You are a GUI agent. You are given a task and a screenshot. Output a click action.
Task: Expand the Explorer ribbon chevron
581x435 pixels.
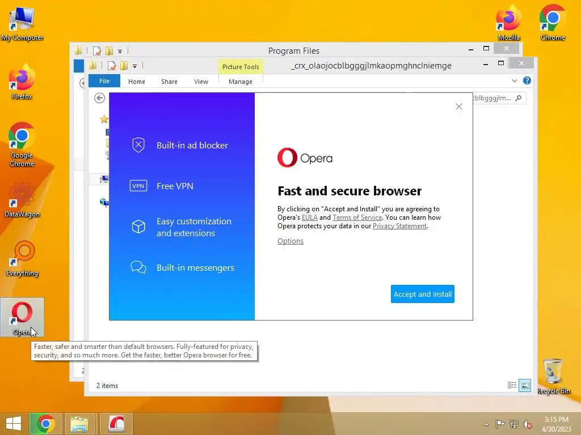point(514,80)
